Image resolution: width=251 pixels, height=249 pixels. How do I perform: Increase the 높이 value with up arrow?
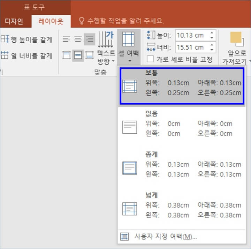pos(212,33)
